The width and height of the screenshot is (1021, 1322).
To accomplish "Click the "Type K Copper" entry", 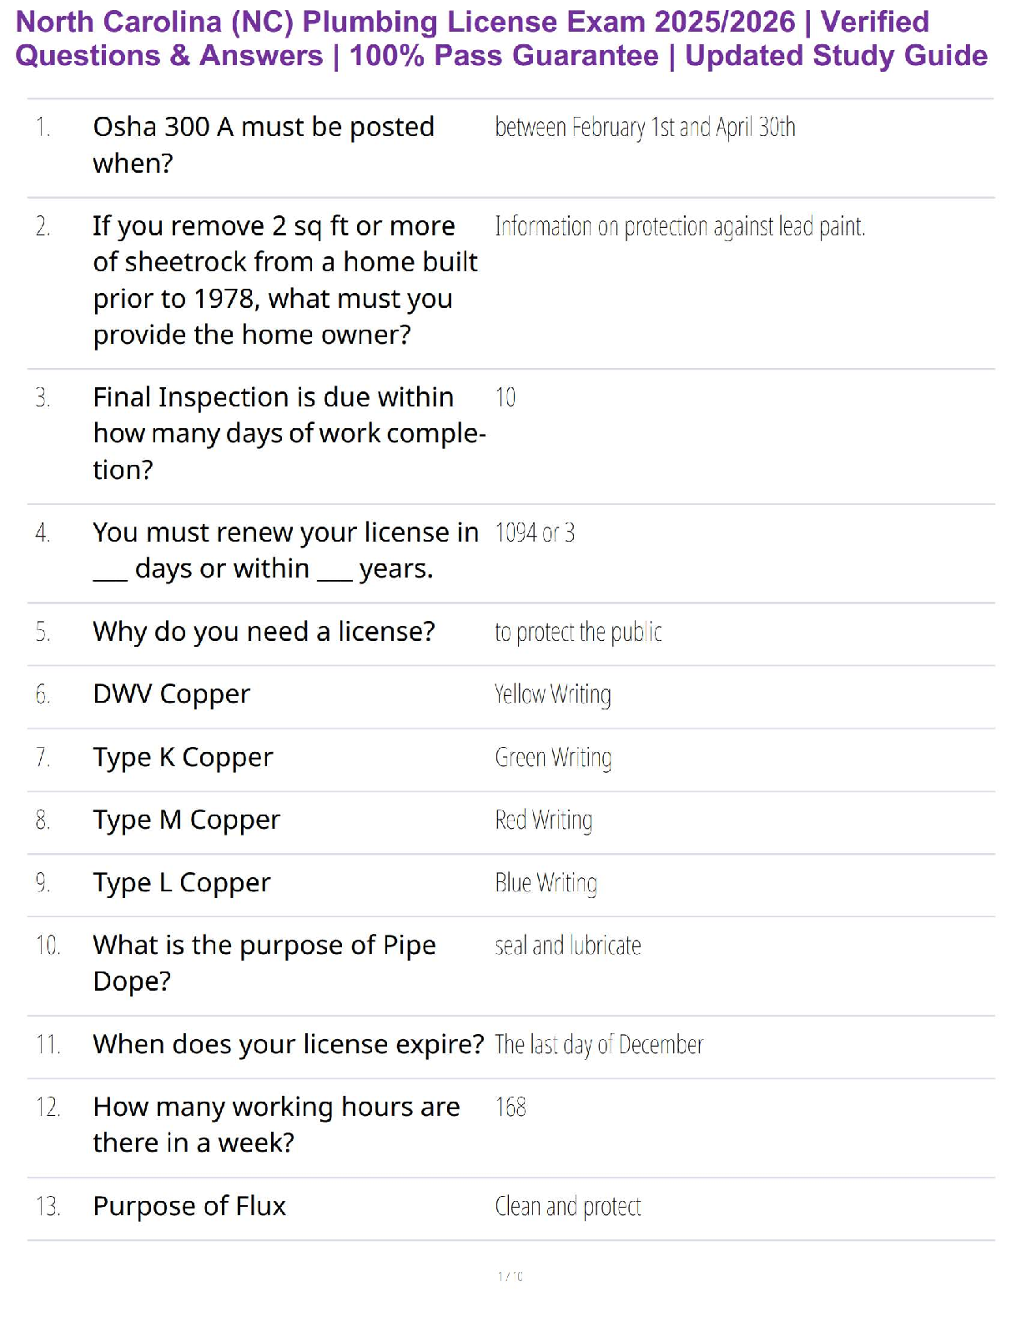I will (183, 758).
